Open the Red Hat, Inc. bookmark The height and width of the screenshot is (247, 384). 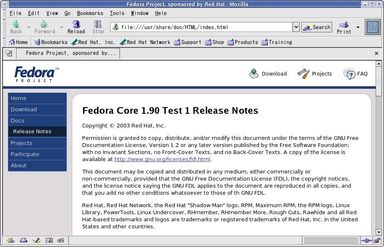[x=93, y=42]
